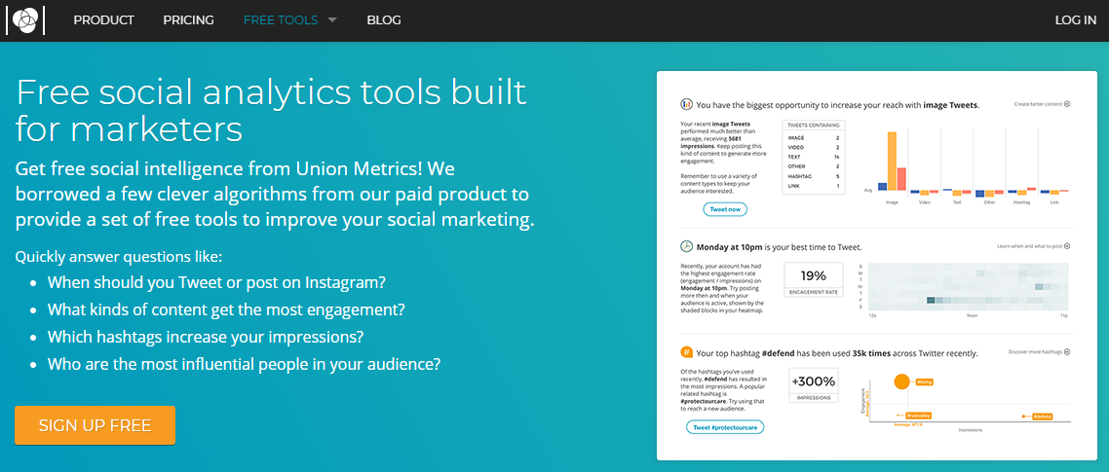This screenshot has width=1109, height=472.
Task: Open the FREE TOOLS menu
Action: (281, 20)
